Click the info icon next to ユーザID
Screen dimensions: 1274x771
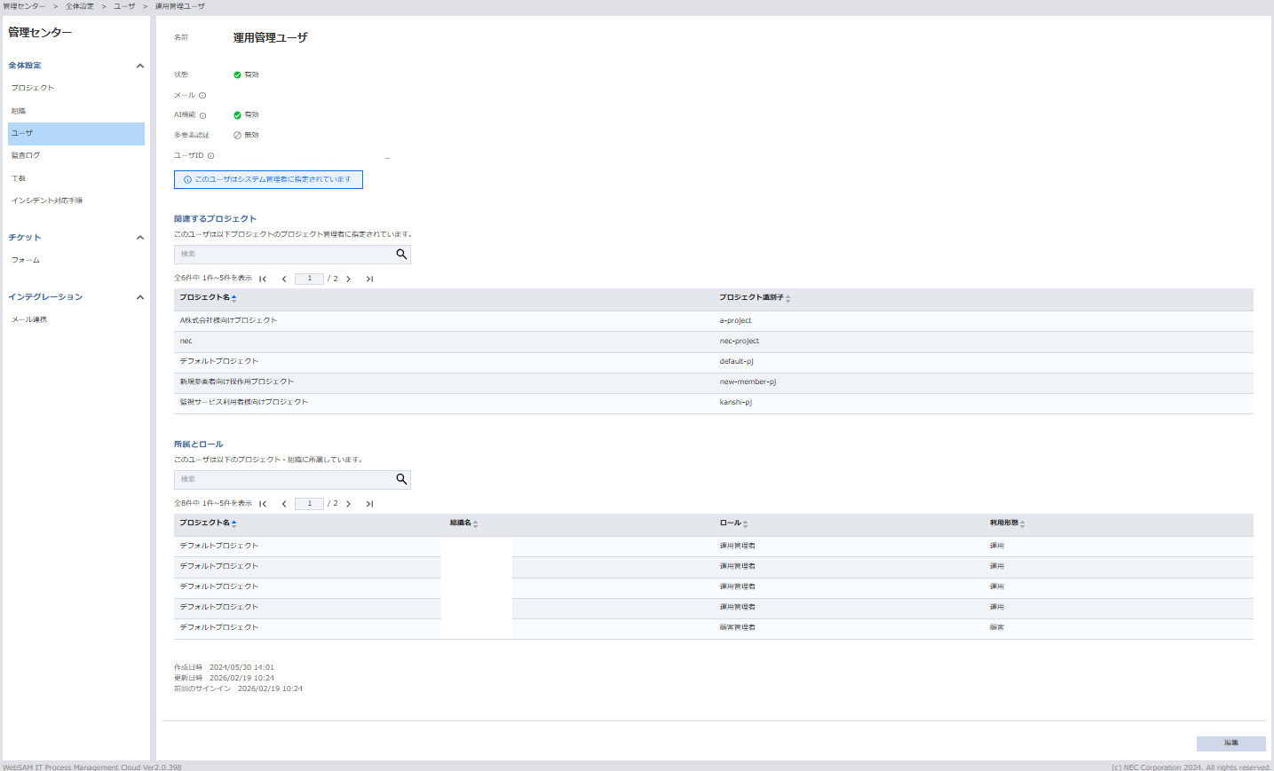210,156
